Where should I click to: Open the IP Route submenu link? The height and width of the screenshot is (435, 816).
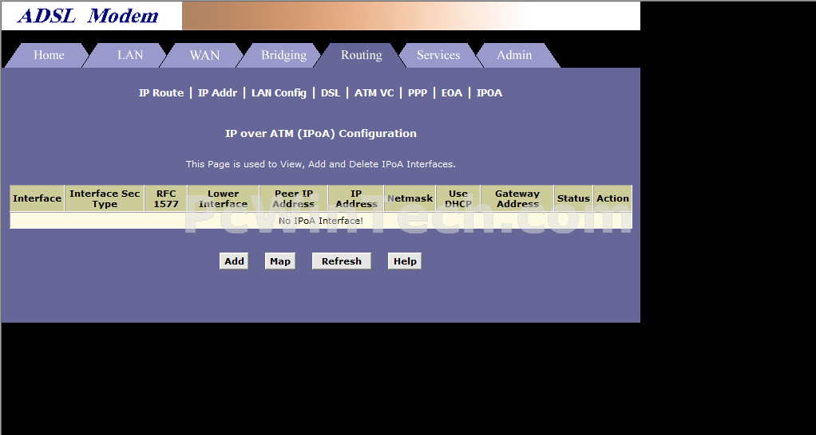coord(161,93)
